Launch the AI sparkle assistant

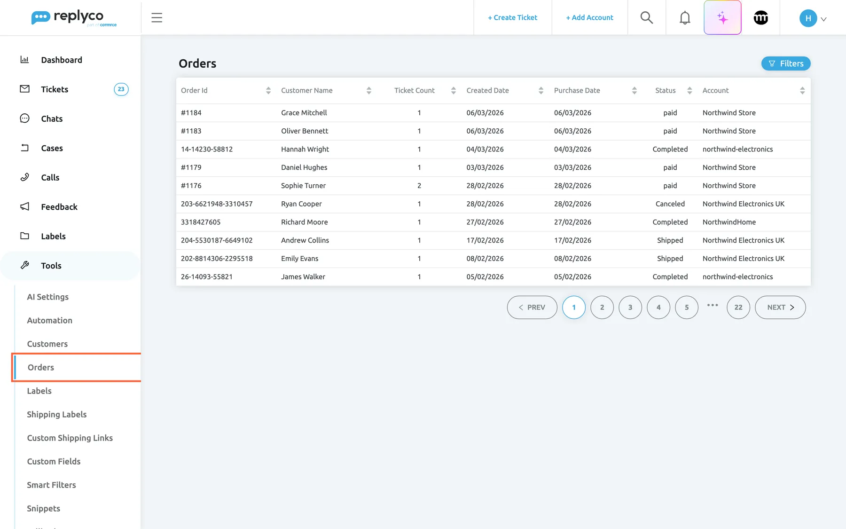pyautogui.click(x=722, y=17)
